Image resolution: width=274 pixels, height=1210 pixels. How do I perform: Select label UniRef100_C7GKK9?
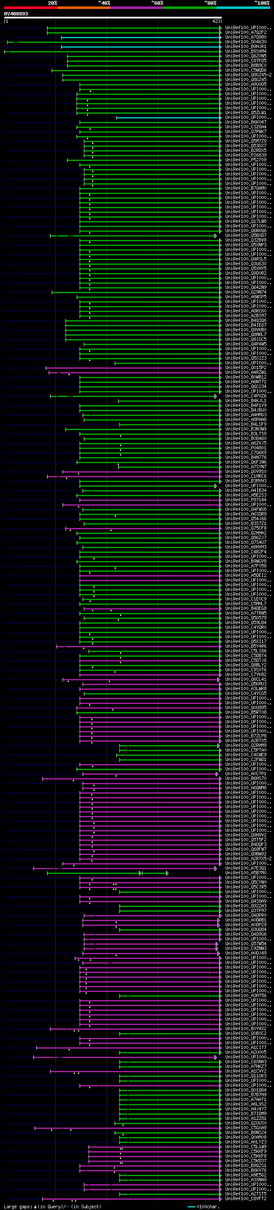[x=246, y=453]
